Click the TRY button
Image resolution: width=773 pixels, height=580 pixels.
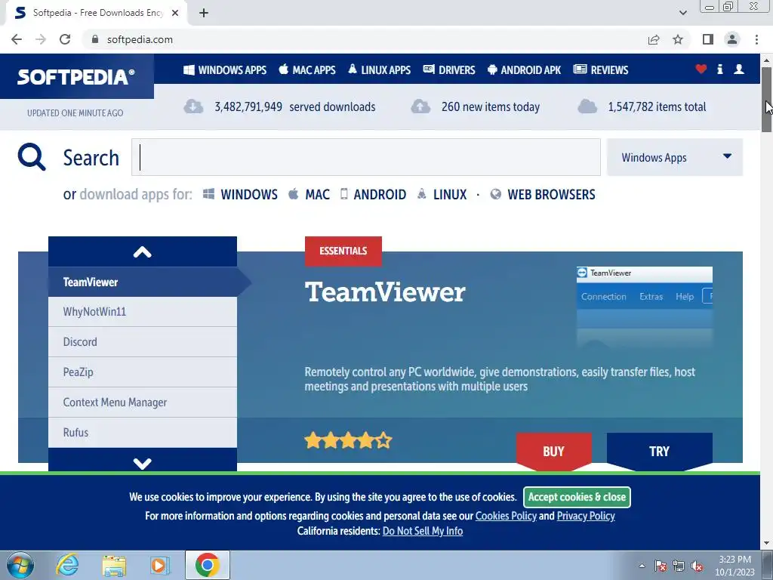tap(659, 452)
